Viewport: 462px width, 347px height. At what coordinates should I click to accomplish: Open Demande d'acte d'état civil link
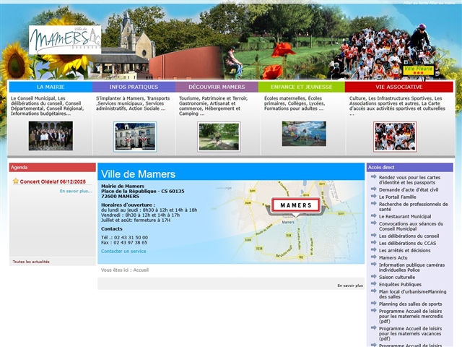click(409, 189)
